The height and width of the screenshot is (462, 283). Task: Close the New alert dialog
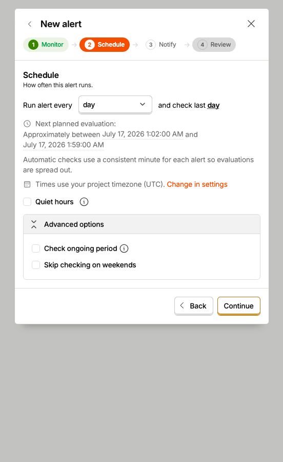(x=251, y=24)
